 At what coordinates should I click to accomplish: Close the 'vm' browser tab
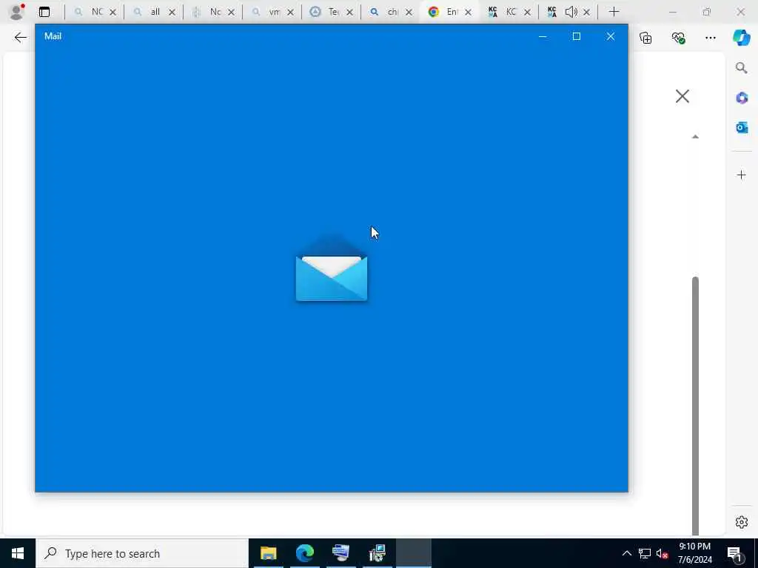click(x=290, y=12)
